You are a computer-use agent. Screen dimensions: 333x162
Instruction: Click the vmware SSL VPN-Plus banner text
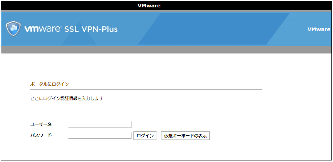click(x=71, y=29)
